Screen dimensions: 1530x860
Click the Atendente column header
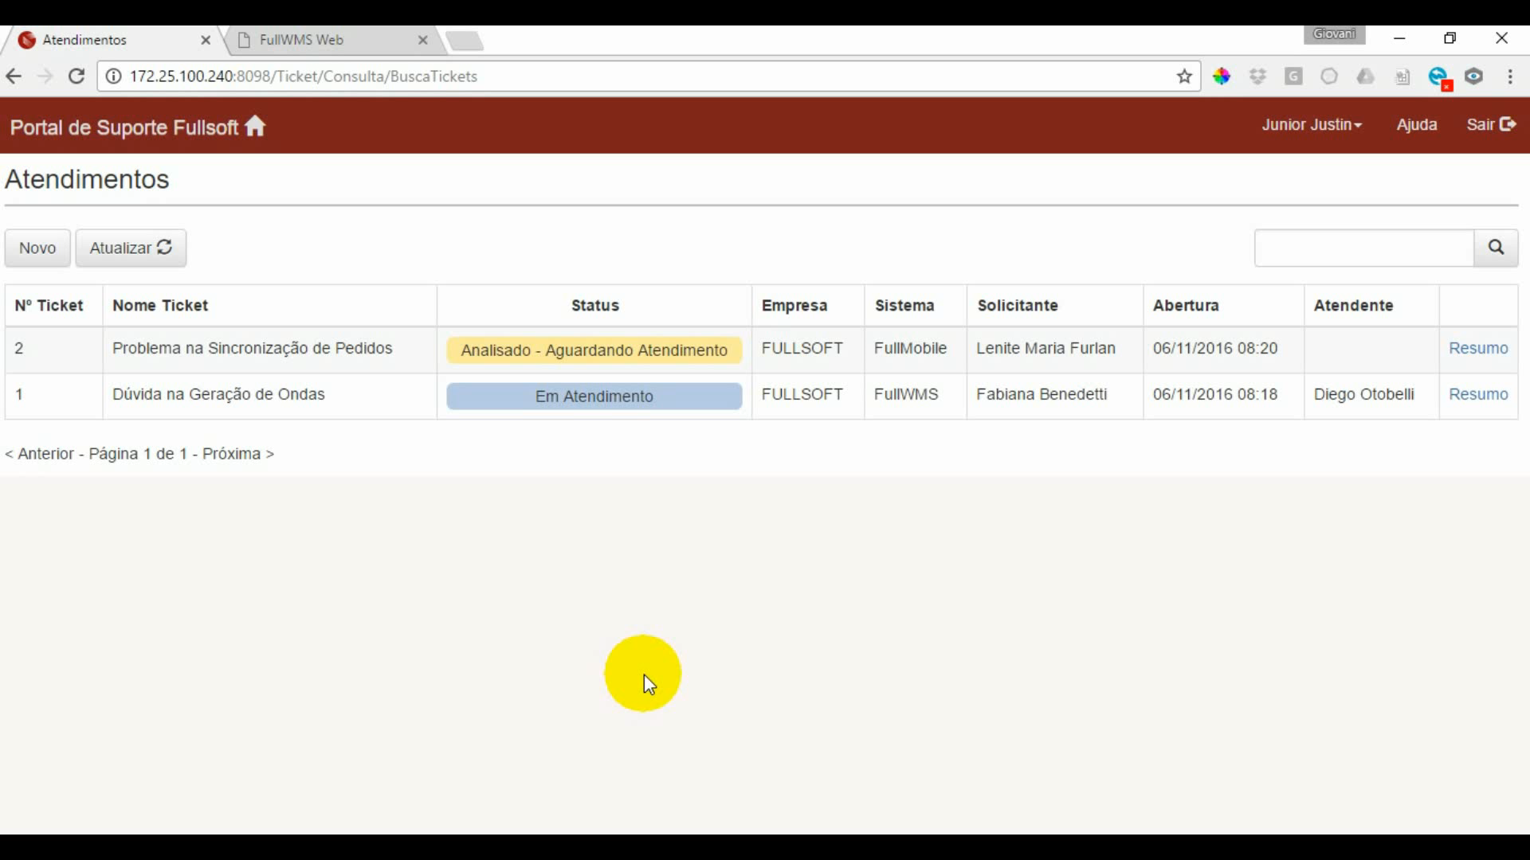click(x=1354, y=306)
